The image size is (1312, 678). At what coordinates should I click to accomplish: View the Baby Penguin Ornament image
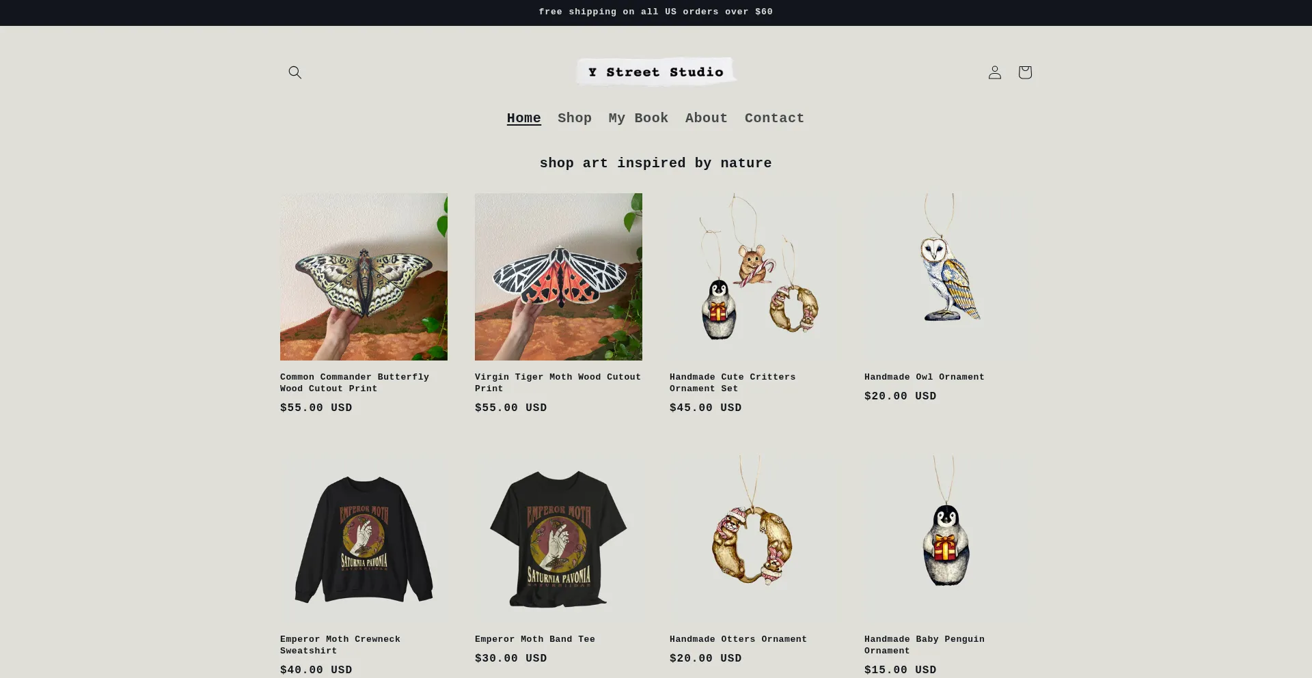(x=948, y=539)
